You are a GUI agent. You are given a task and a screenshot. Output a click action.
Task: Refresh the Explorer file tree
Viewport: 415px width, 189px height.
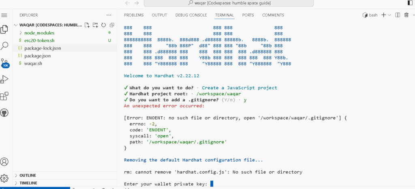103,25
